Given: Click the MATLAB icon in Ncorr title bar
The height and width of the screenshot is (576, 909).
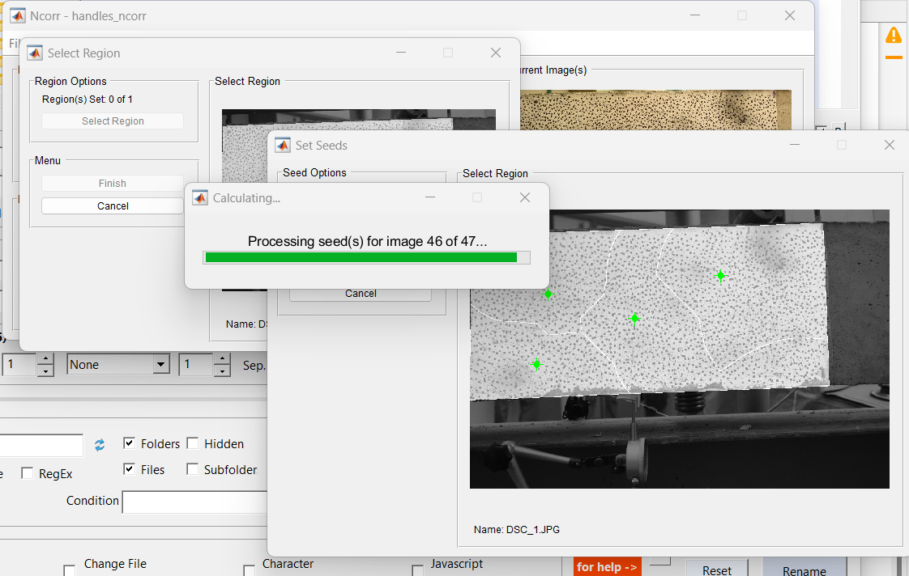Looking at the screenshot, I should [x=17, y=15].
